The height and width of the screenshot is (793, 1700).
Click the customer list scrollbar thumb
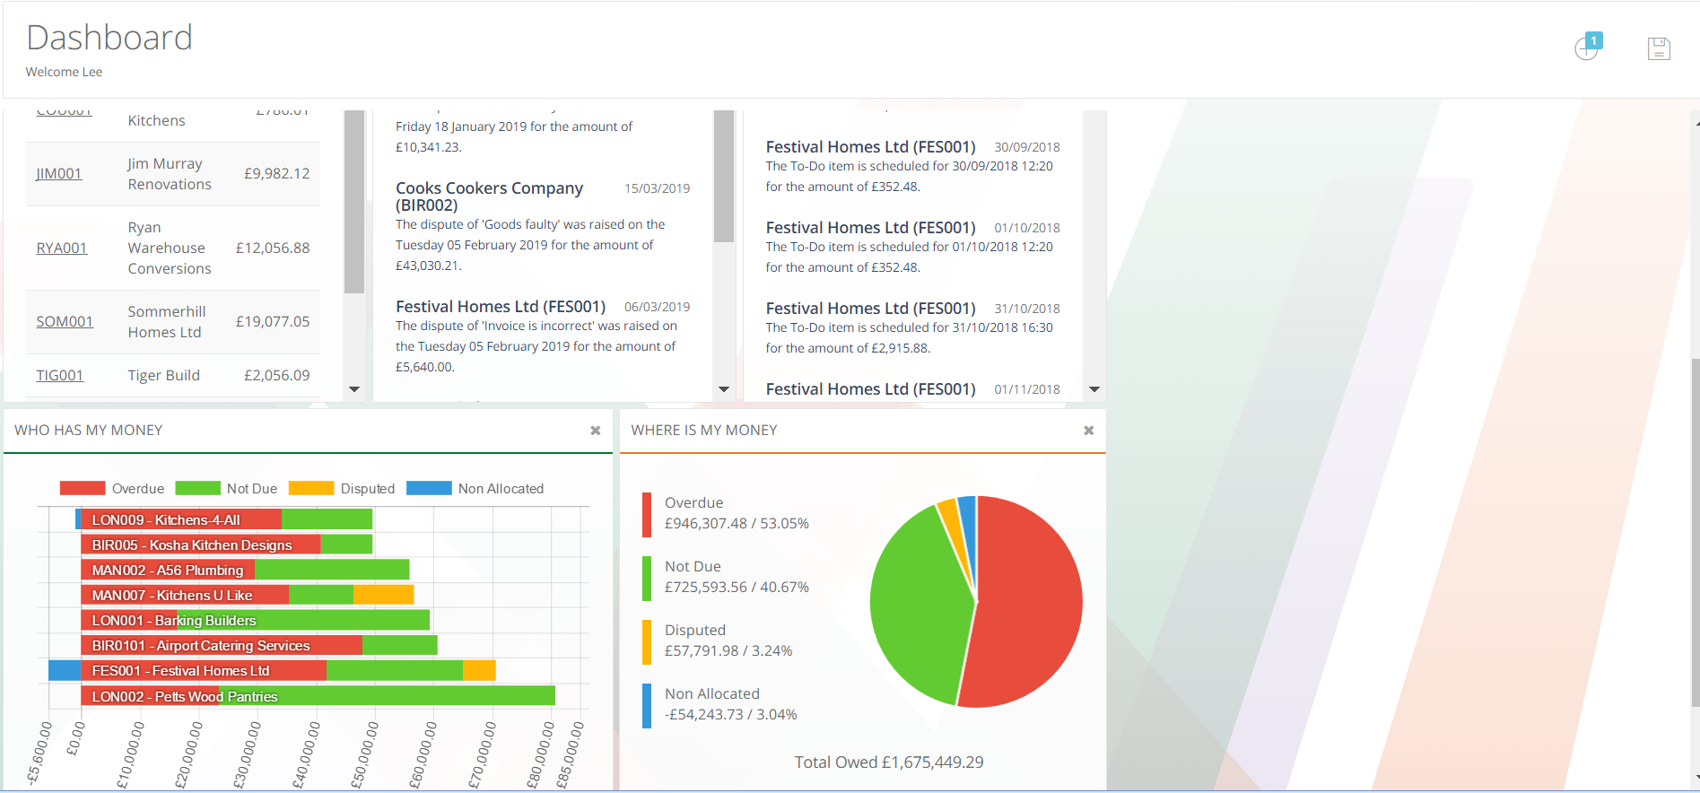[354, 202]
